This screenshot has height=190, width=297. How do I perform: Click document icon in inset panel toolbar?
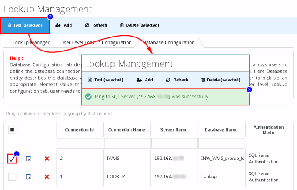click(90, 80)
